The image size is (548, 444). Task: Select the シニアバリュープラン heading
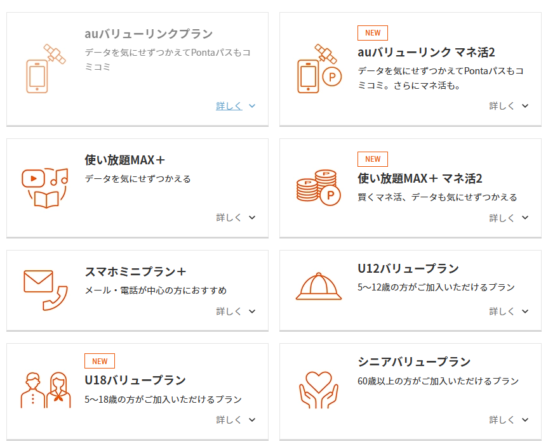[x=414, y=362]
